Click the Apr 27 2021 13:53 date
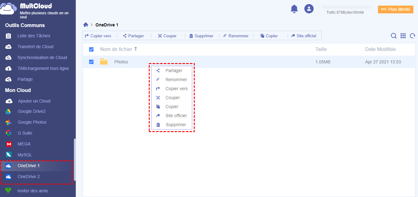The height and width of the screenshot is (197, 418). point(383,62)
